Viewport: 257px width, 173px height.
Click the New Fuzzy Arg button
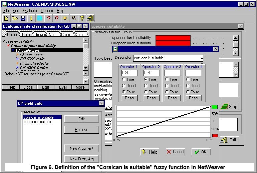(81, 159)
